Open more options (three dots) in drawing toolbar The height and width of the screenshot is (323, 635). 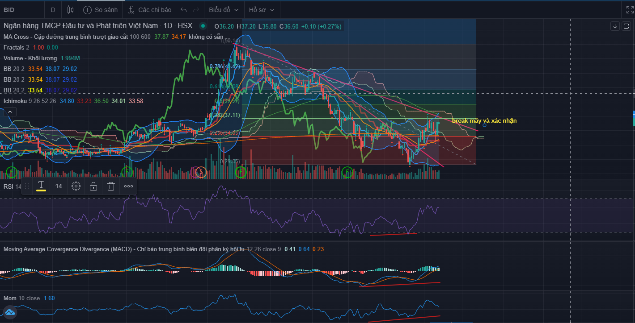point(129,186)
